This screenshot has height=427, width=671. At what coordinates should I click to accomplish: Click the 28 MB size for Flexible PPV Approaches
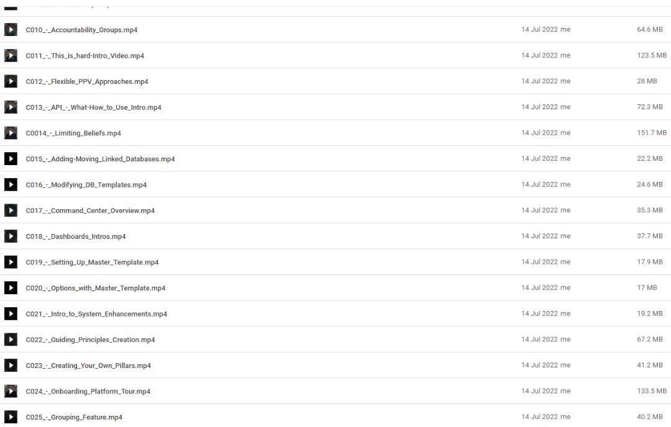point(647,81)
